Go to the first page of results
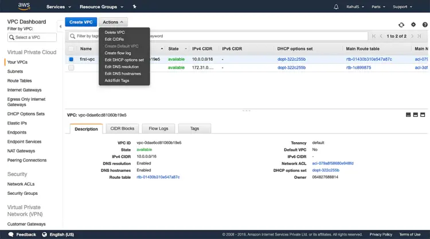430x239 pixels. (373, 36)
